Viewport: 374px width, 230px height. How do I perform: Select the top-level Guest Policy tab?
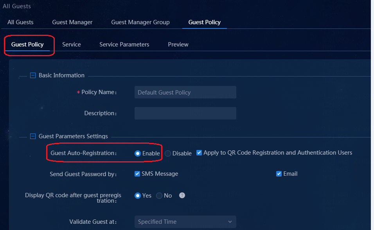pyautogui.click(x=205, y=22)
